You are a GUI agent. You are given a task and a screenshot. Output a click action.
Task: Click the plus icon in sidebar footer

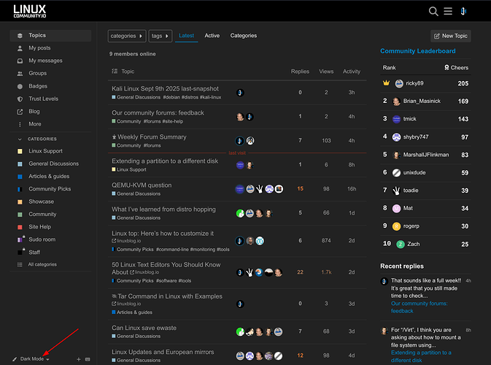79,359
